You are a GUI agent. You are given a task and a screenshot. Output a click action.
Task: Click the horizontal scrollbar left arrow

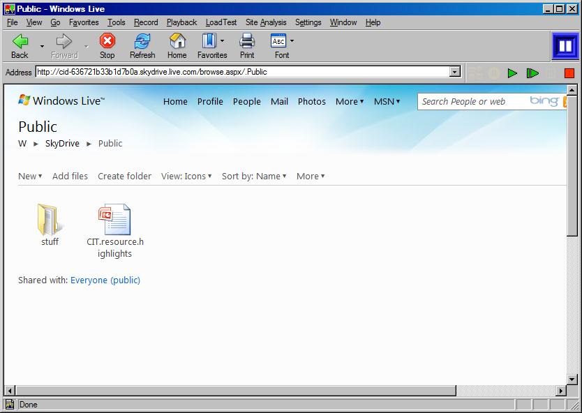pyautogui.click(x=10, y=391)
